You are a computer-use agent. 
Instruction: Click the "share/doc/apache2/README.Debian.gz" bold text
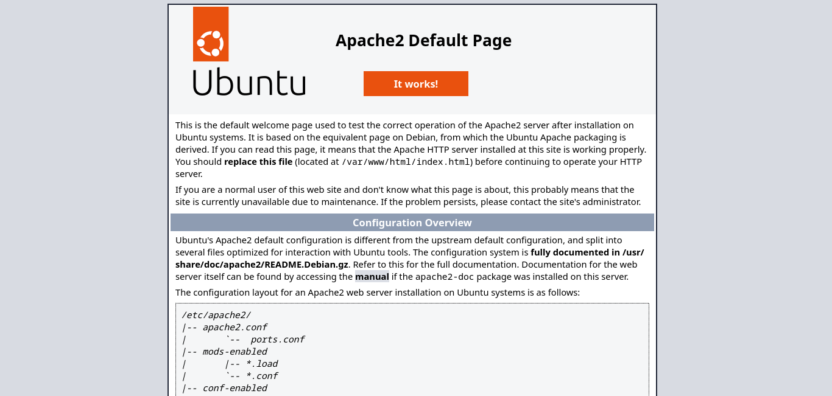(x=262, y=265)
